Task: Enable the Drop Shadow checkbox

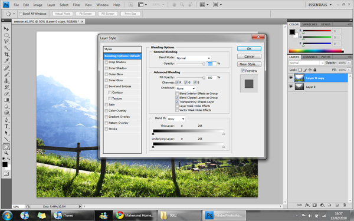Action: point(106,62)
